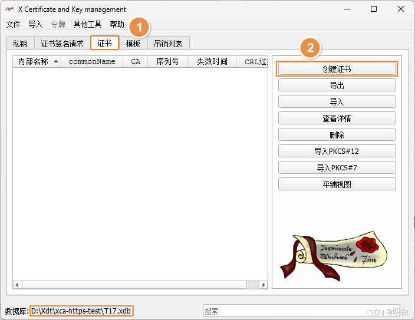Image resolution: width=415 pixels, height=320 pixels.
Task: Switch to the 证书签名请求 tab
Action: [x=62, y=43]
